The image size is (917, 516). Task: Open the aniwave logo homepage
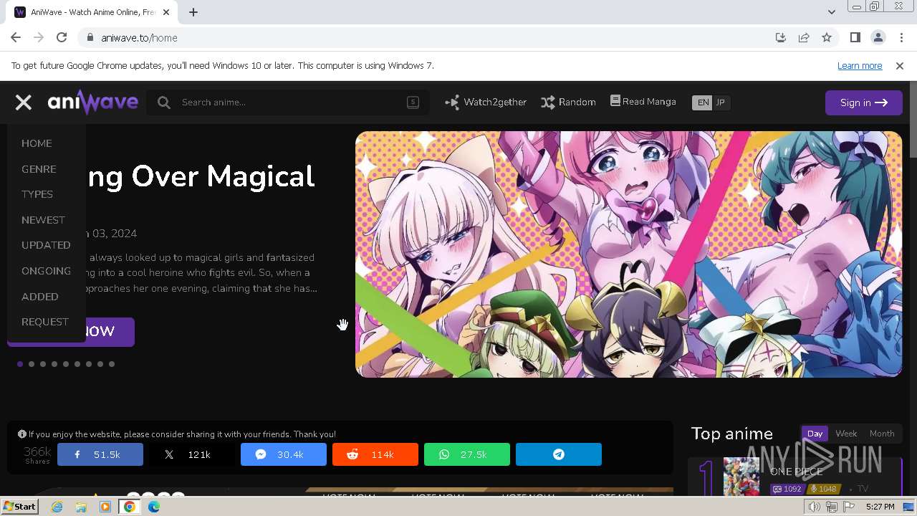(x=93, y=102)
